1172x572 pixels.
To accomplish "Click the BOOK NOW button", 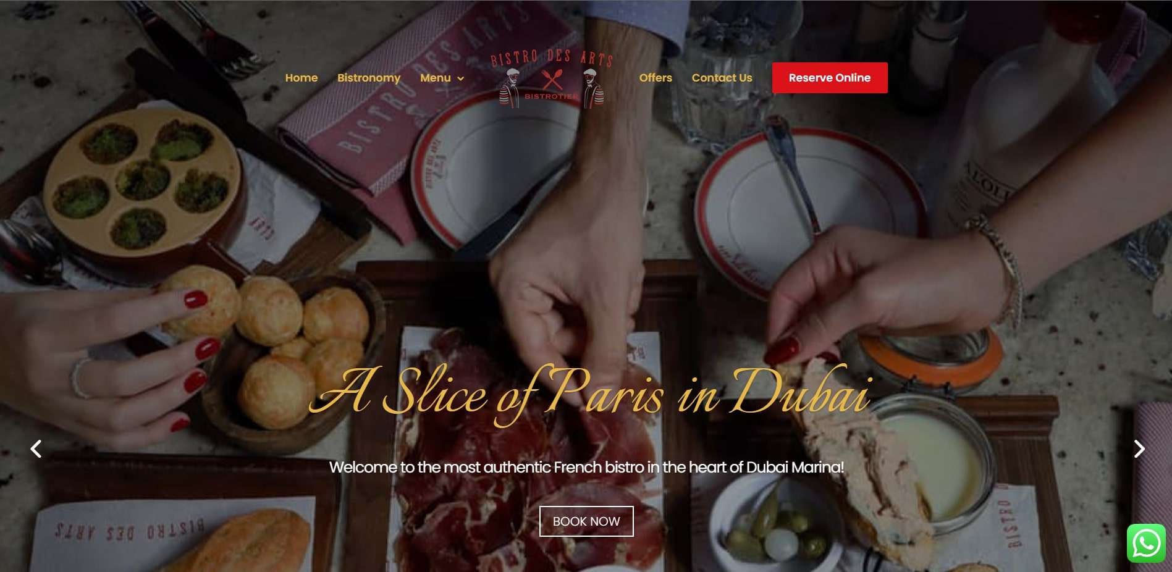I will pyautogui.click(x=586, y=521).
